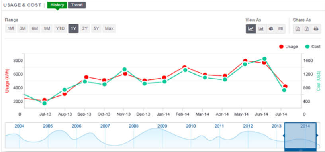Image resolution: width=325 pixels, height=152 pixels.
Task: Set range to 2Y
Action: 85,28
